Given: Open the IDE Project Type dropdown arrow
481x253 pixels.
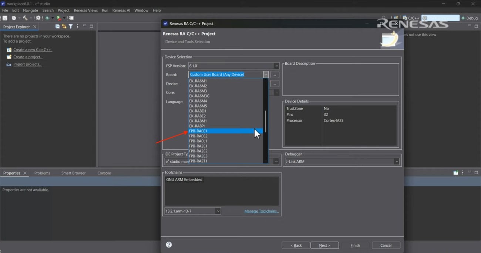Looking at the screenshot, I should point(276,162).
